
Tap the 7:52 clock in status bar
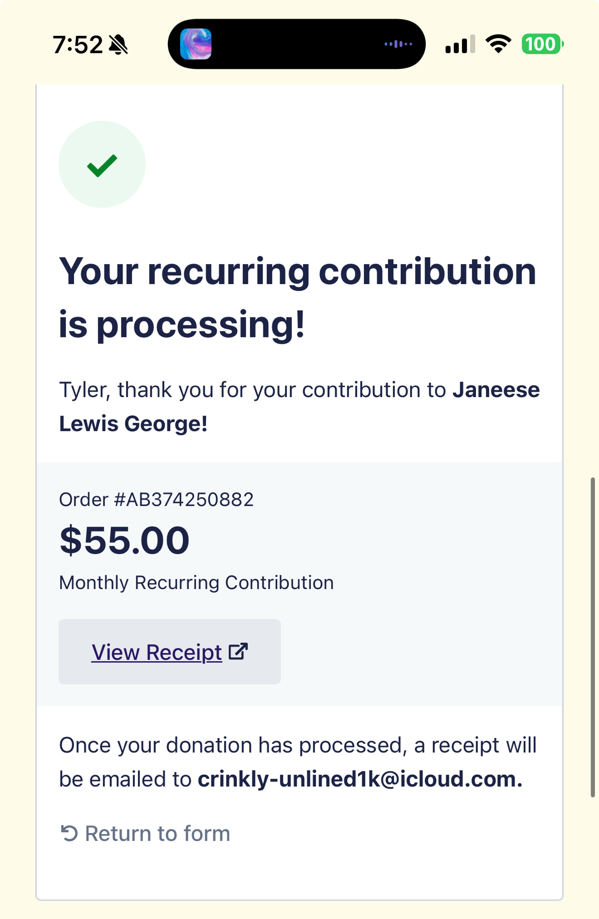point(78,45)
